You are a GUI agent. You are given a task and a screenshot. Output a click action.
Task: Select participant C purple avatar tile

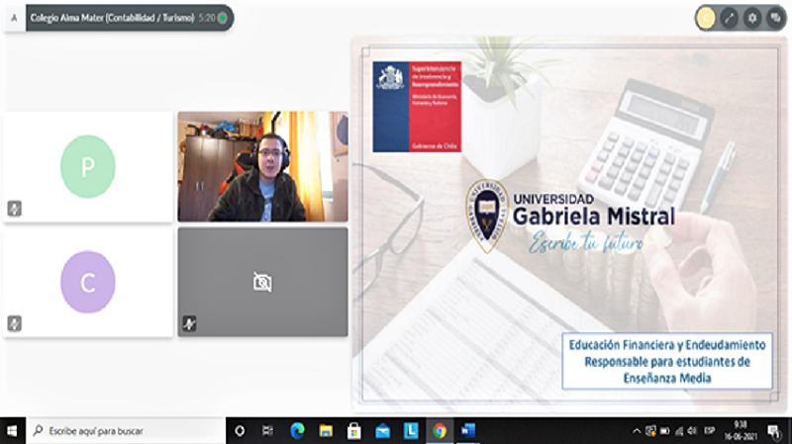tap(88, 282)
